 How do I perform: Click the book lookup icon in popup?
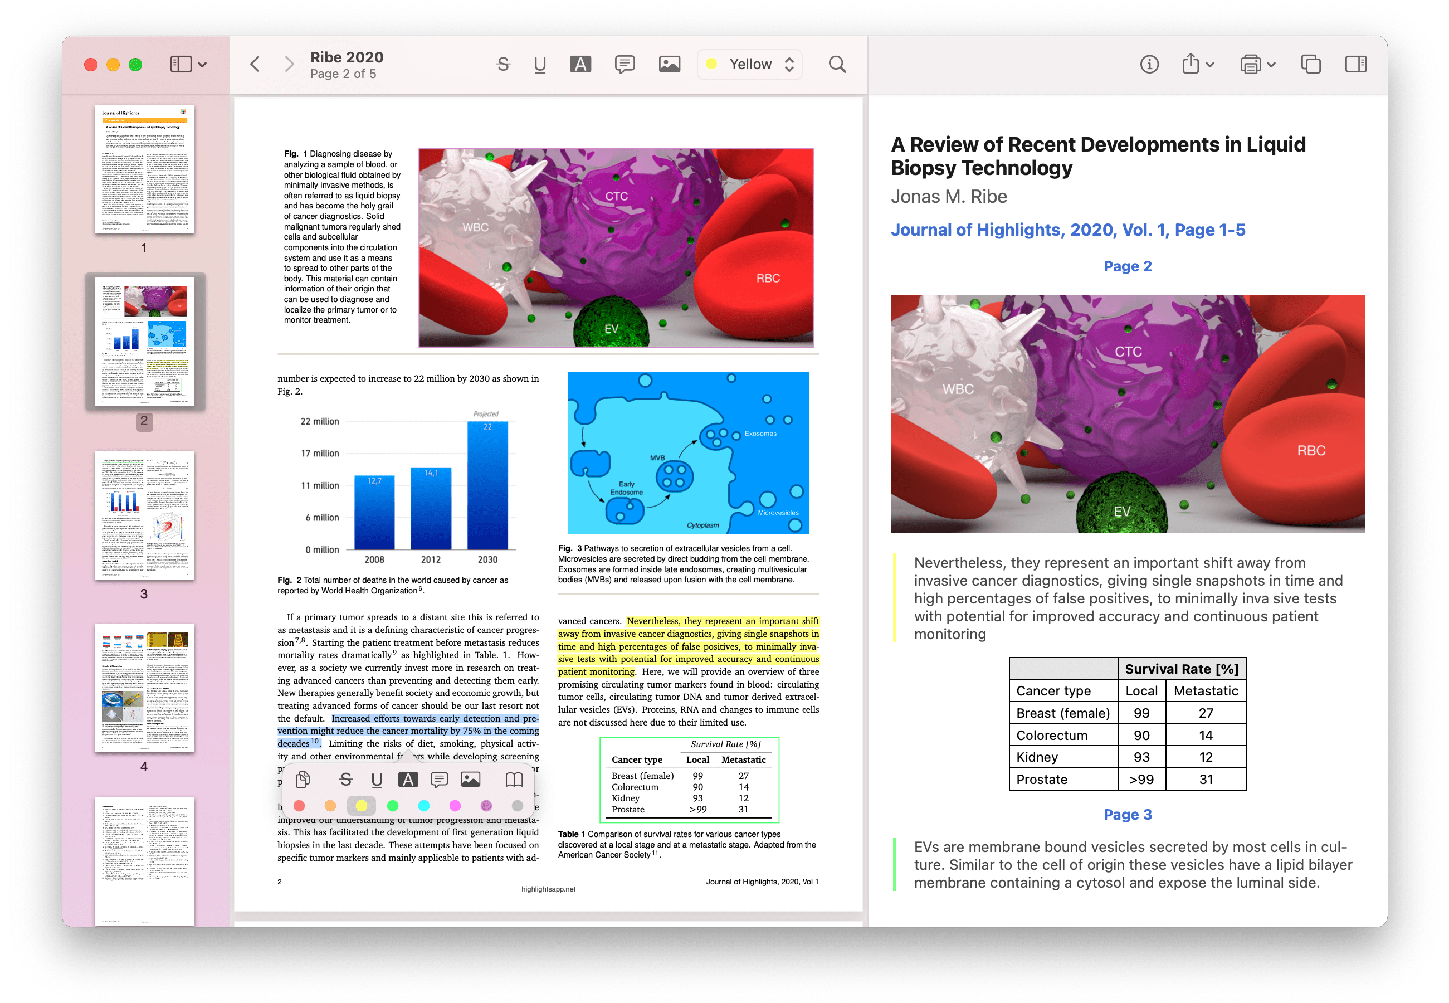coord(514,780)
